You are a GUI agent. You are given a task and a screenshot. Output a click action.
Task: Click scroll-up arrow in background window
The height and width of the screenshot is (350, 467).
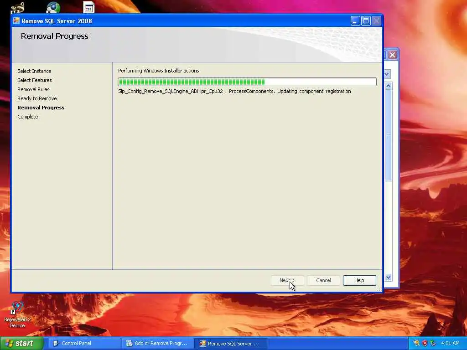pyautogui.click(x=388, y=86)
